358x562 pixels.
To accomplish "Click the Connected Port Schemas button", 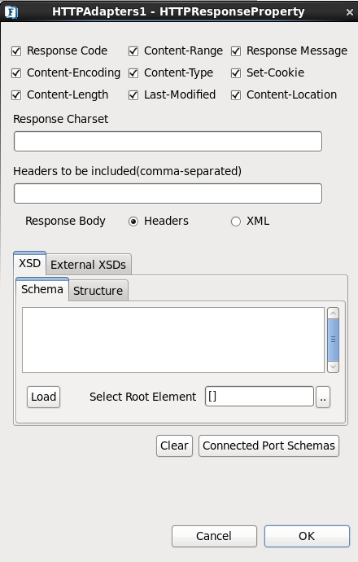I will 268,446.
